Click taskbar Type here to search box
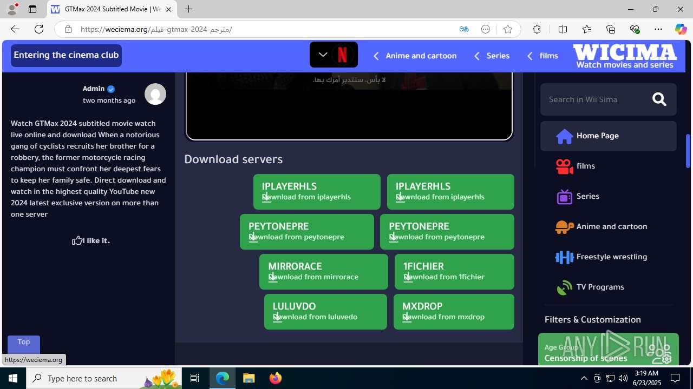 point(104,378)
